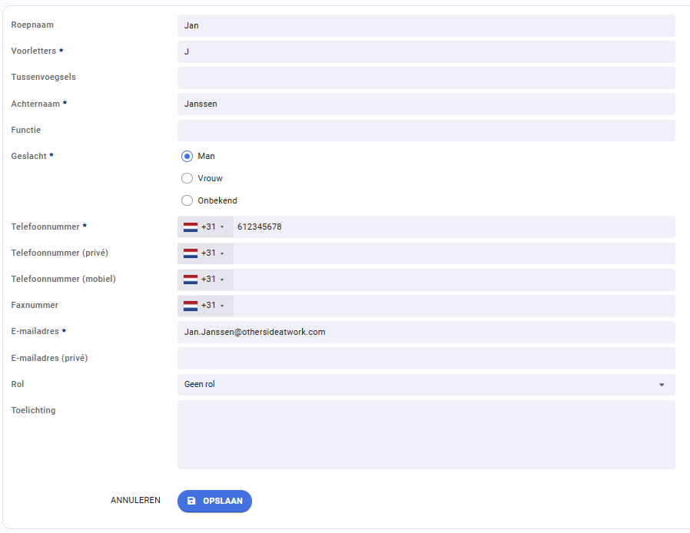Open country code dropdown for Faxnummer
This screenshot has height=533, width=690.
205,306
